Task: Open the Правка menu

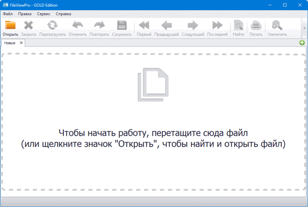Action: coord(25,14)
